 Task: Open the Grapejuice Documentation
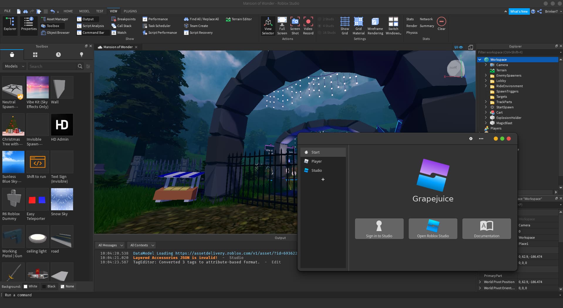[486, 229]
